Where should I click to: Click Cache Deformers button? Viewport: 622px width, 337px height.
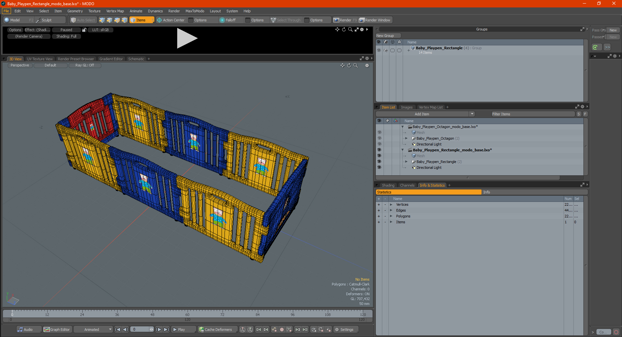(217, 330)
